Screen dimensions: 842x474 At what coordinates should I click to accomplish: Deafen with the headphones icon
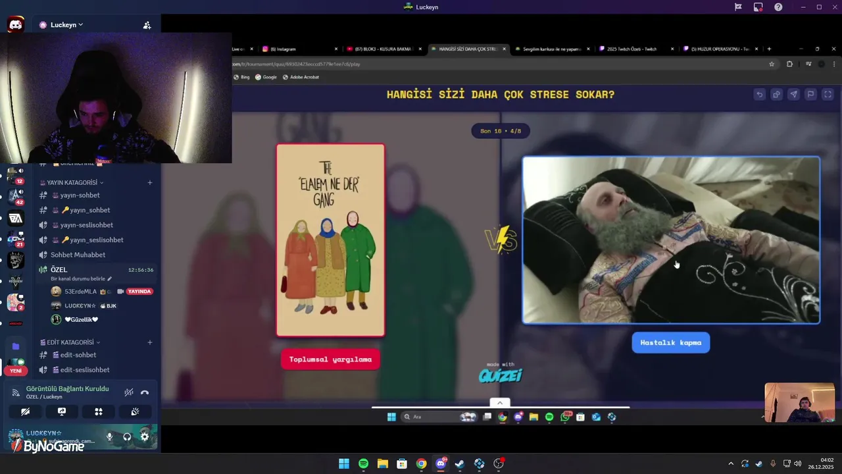127,436
